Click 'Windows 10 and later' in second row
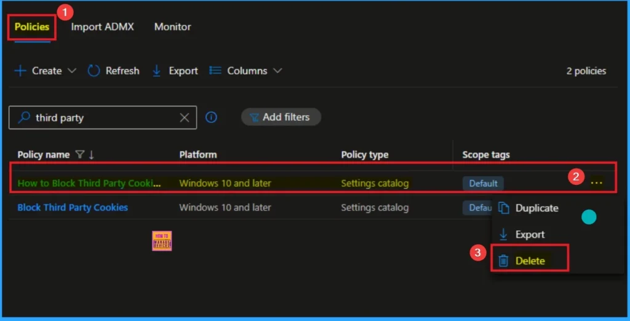This screenshot has width=630, height=321. [225, 207]
